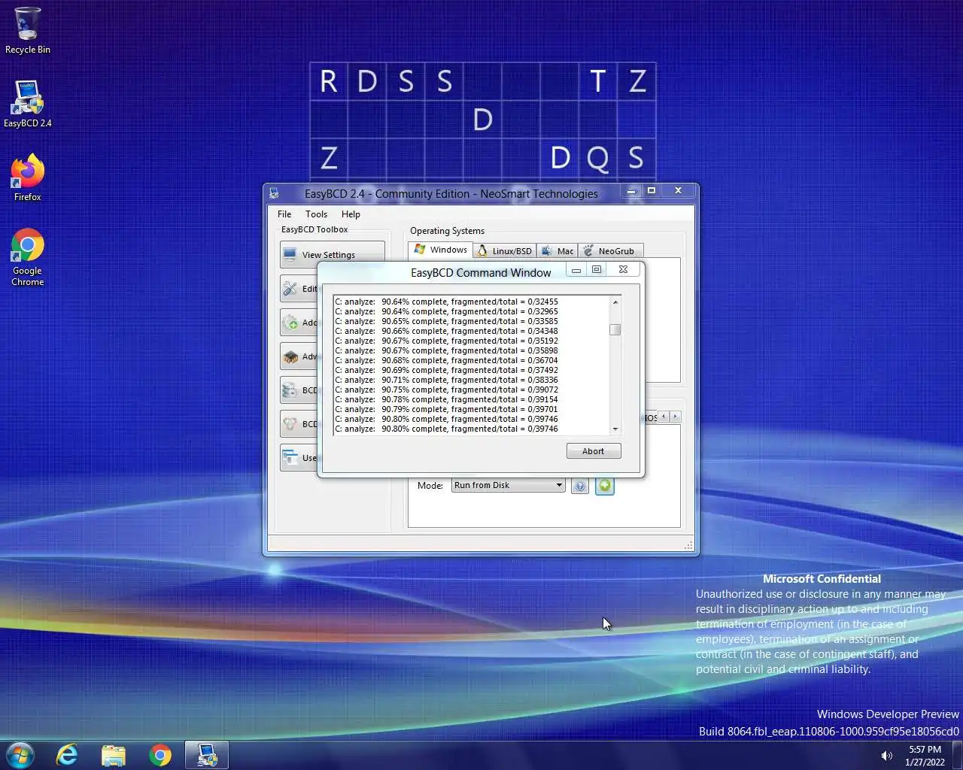This screenshot has height=770, width=963.
Task: Click the window resize grip in EasyBCD
Action: tap(688, 546)
